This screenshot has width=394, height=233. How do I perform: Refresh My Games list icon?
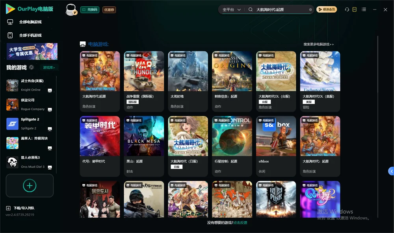(32, 67)
